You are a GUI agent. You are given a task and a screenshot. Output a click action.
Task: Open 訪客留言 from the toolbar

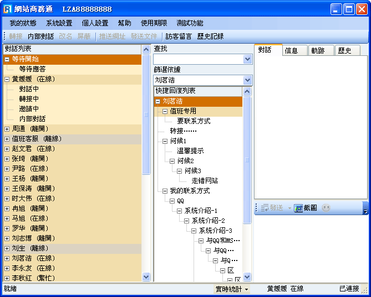179,37
